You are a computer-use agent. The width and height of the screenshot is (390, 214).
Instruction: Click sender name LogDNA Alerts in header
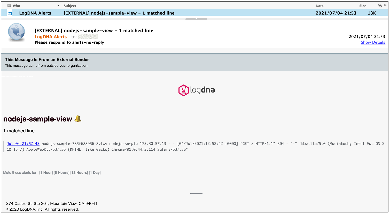tap(51, 37)
